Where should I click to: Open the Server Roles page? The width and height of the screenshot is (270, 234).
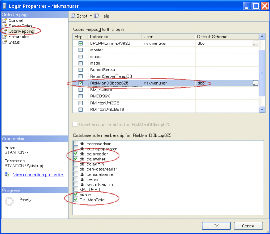coord(21,26)
